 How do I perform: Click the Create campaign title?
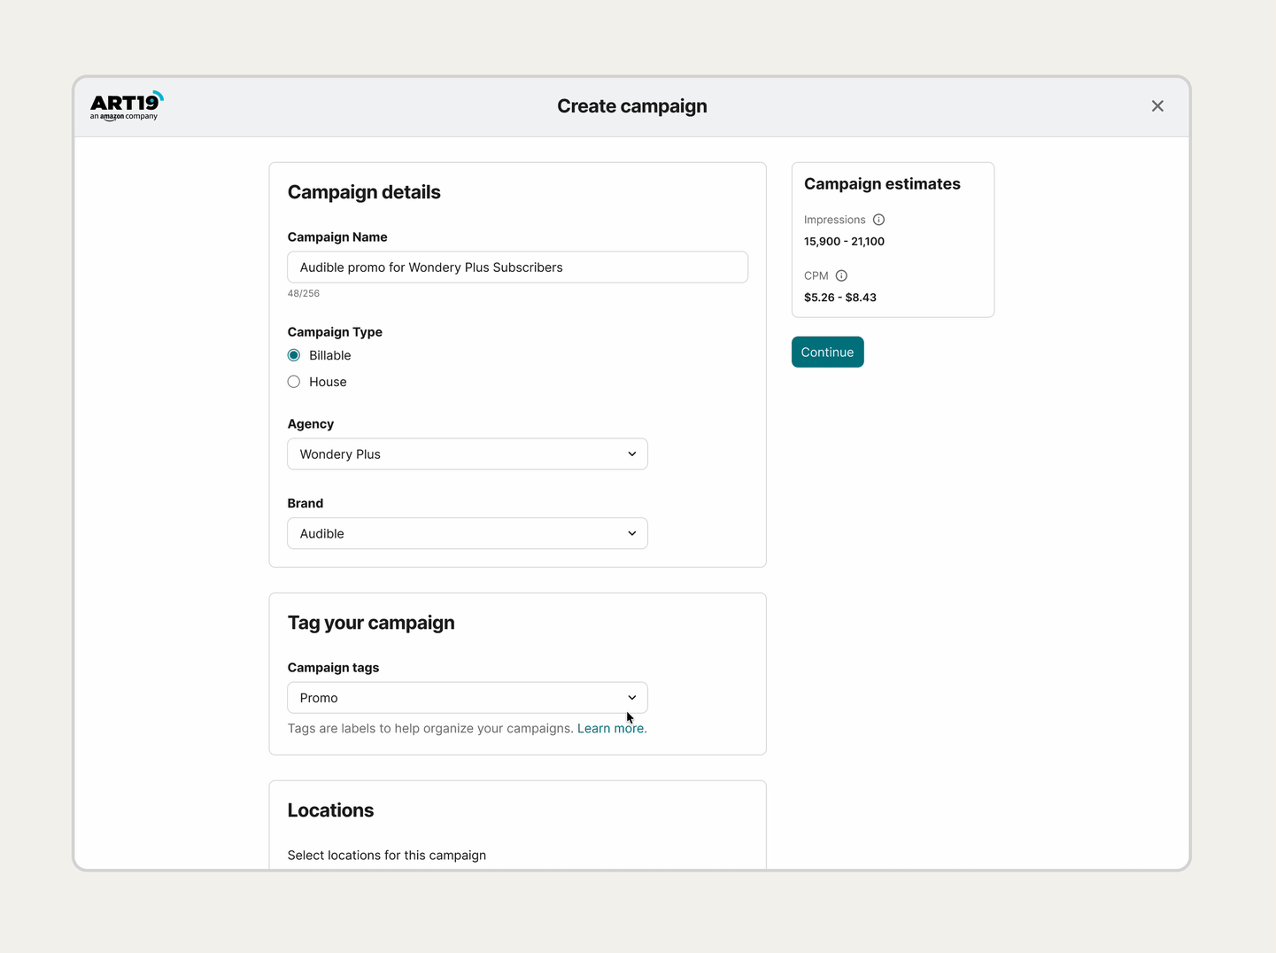[632, 106]
